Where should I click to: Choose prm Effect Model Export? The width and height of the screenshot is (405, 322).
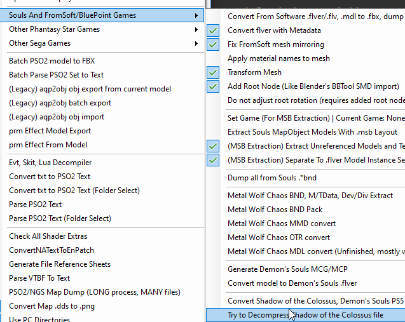click(x=50, y=131)
